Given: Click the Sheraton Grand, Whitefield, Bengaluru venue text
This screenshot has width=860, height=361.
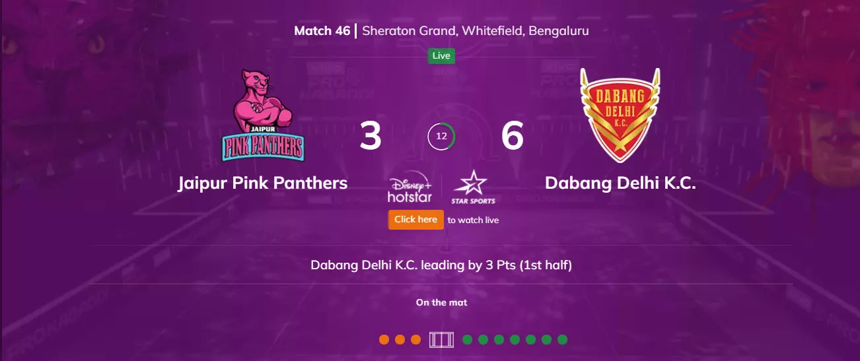Looking at the screenshot, I should click(x=476, y=31).
